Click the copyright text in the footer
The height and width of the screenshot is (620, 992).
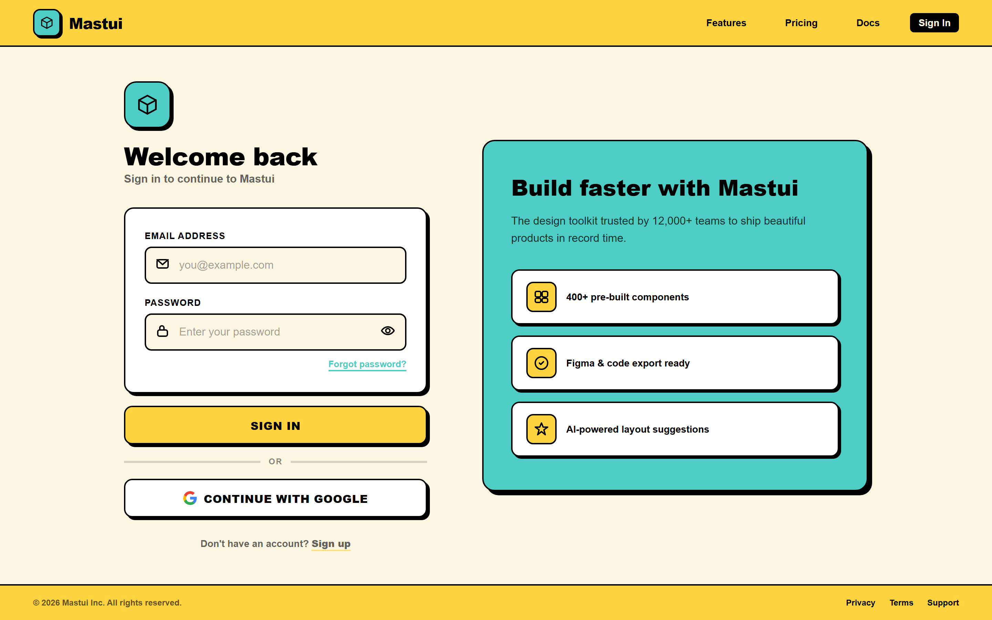[107, 603]
